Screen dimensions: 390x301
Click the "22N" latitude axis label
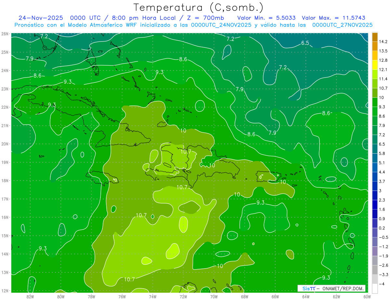(5, 107)
